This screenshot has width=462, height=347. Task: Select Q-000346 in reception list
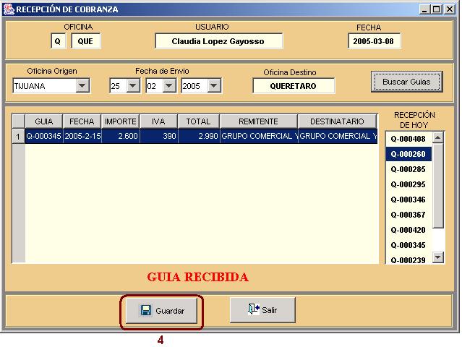click(x=408, y=200)
